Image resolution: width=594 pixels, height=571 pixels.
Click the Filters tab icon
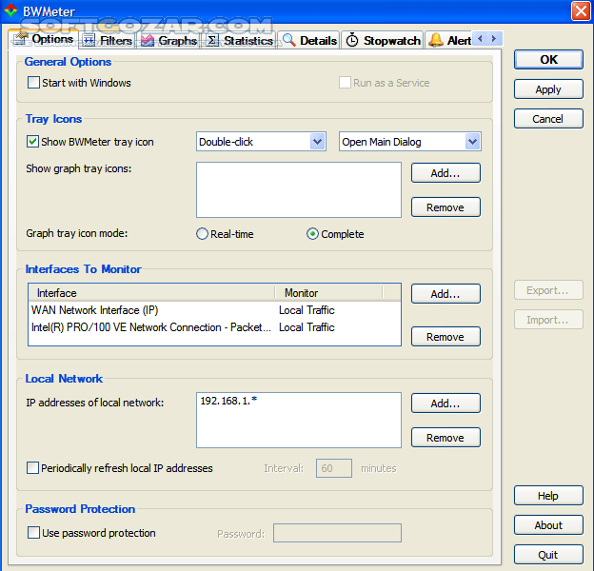(x=89, y=40)
